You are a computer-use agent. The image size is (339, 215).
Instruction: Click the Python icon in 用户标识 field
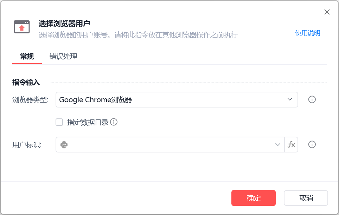click(64, 144)
